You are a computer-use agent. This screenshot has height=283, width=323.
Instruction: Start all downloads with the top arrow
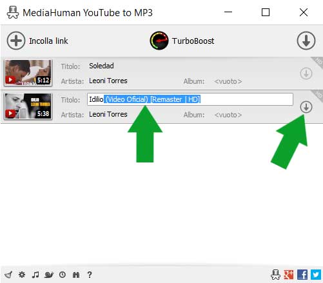click(306, 41)
